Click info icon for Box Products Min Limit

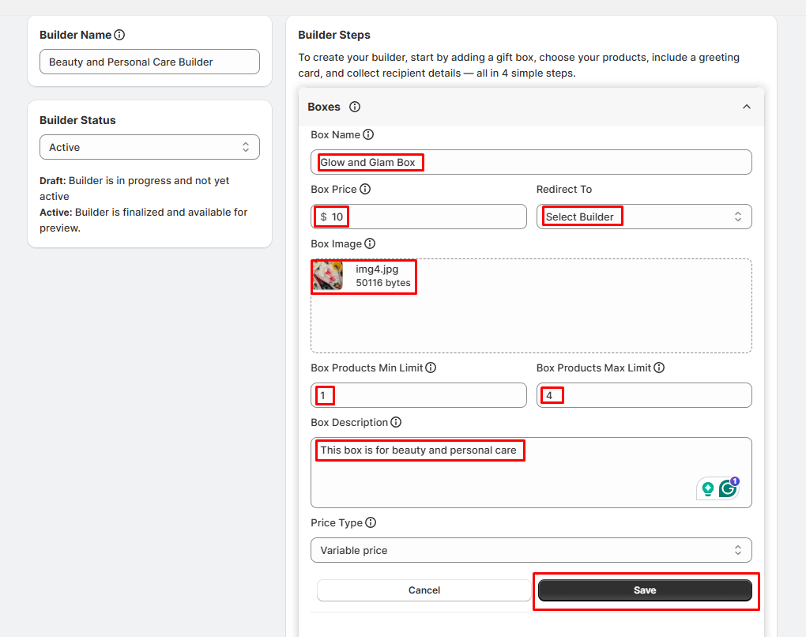tap(431, 367)
